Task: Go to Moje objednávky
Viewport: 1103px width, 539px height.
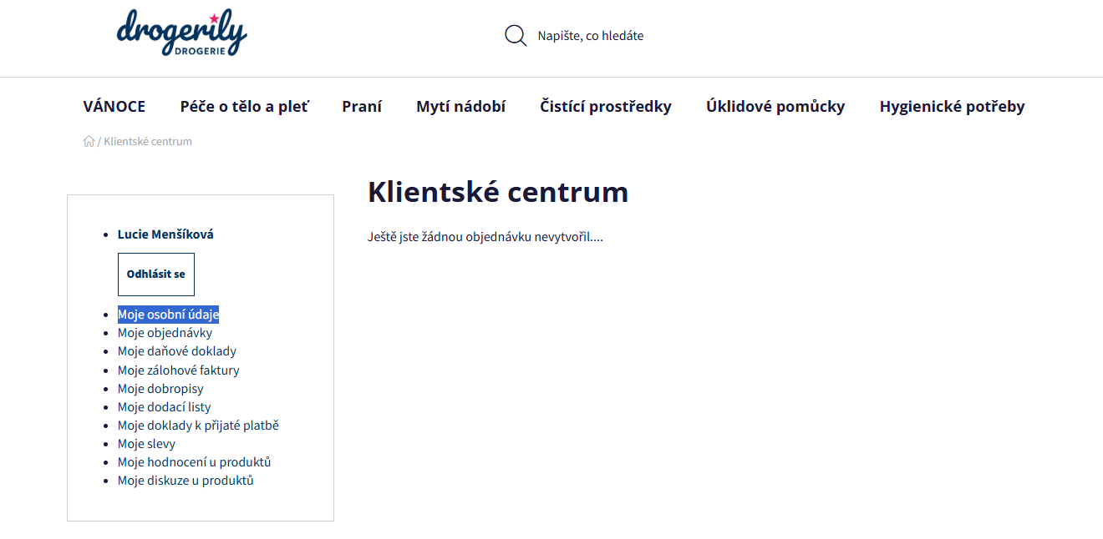Action: (x=165, y=333)
